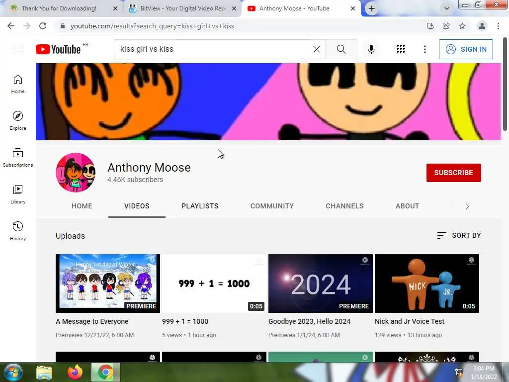The height and width of the screenshot is (382, 509).
Task: Click Chrome icon in taskbar
Action: tap(106, 372)
